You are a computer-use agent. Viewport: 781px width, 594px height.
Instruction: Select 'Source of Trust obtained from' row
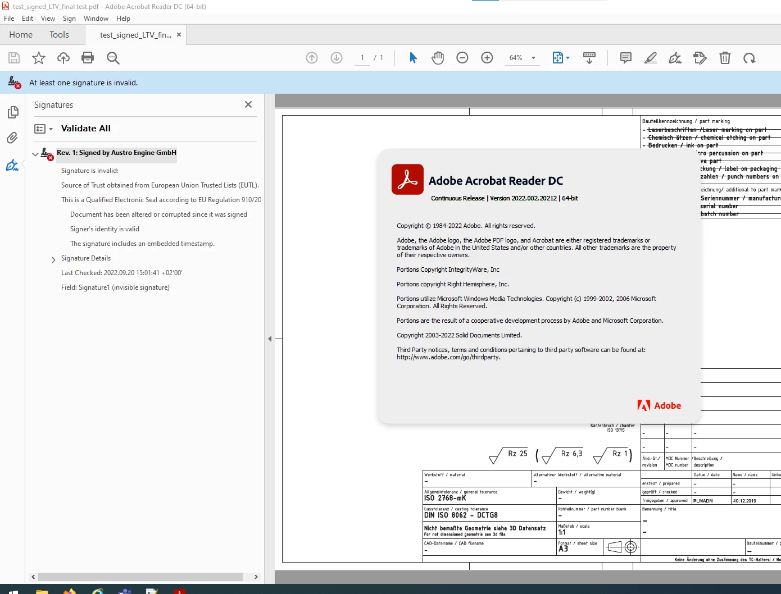pos(160,185)
